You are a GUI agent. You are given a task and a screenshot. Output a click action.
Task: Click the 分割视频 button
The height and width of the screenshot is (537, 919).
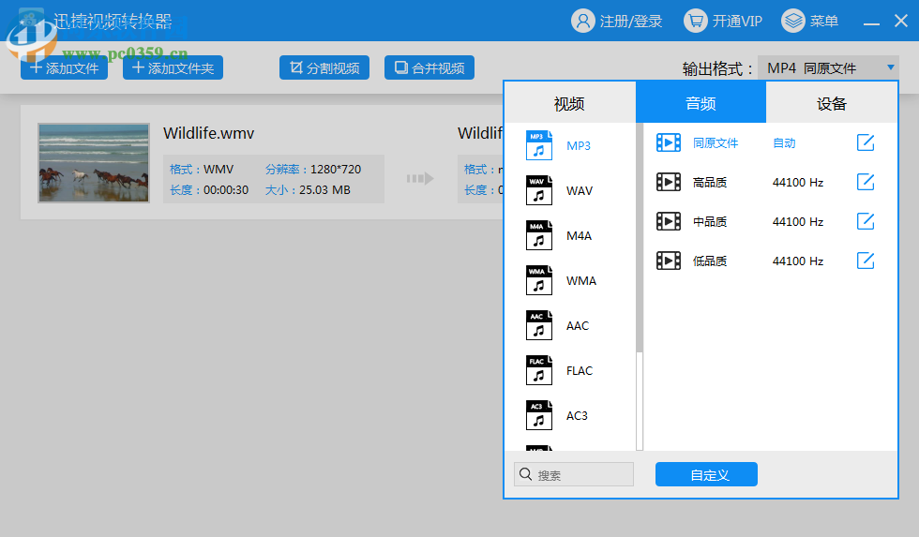(324, 67)
